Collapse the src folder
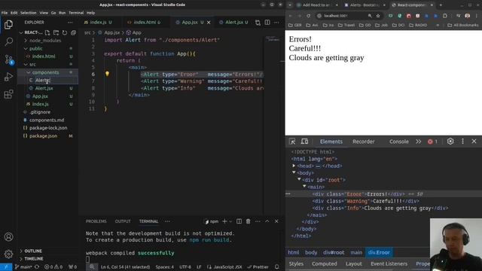The width and height of the screenshot is (482, 271). [x=26, y=65]
